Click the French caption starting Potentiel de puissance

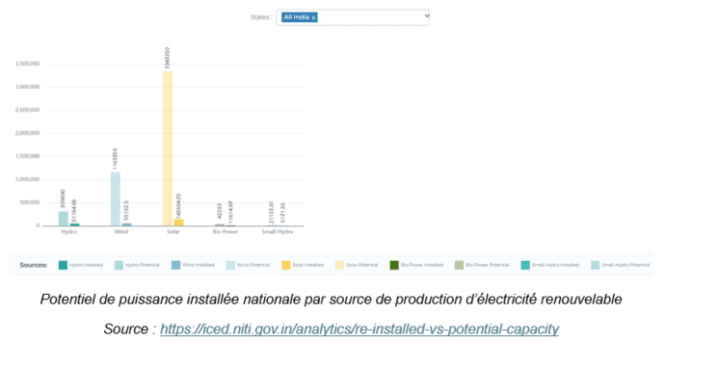point(332,300)
